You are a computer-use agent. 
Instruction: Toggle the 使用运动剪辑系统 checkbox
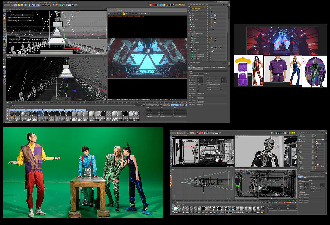click(198, 91)
